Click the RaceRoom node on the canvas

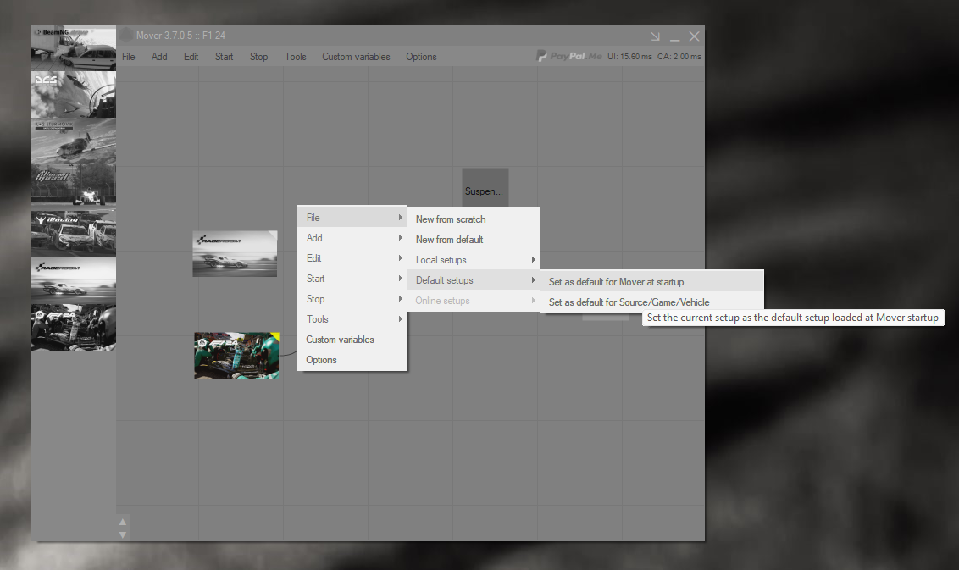(x=235, y=254)
